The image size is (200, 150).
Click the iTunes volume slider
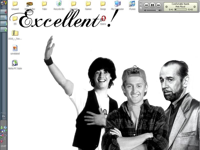tap(152, 10)
